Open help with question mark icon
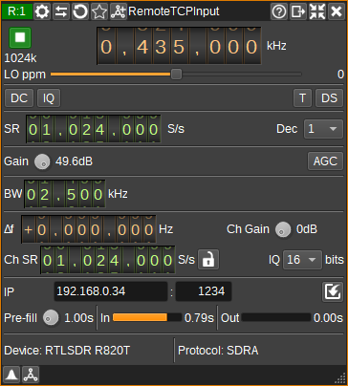 pyautogui.click(x=279, y=11)
